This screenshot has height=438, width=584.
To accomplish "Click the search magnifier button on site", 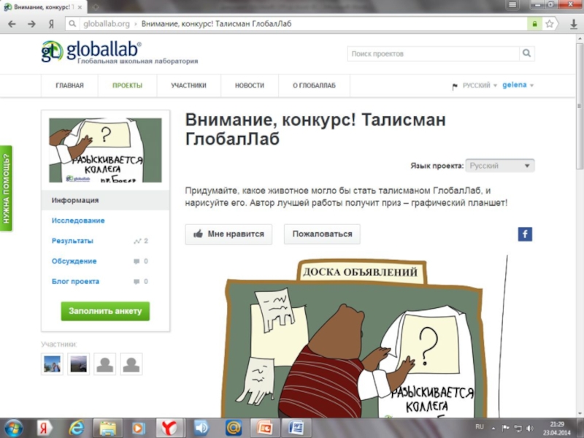I will coord(526,53).
